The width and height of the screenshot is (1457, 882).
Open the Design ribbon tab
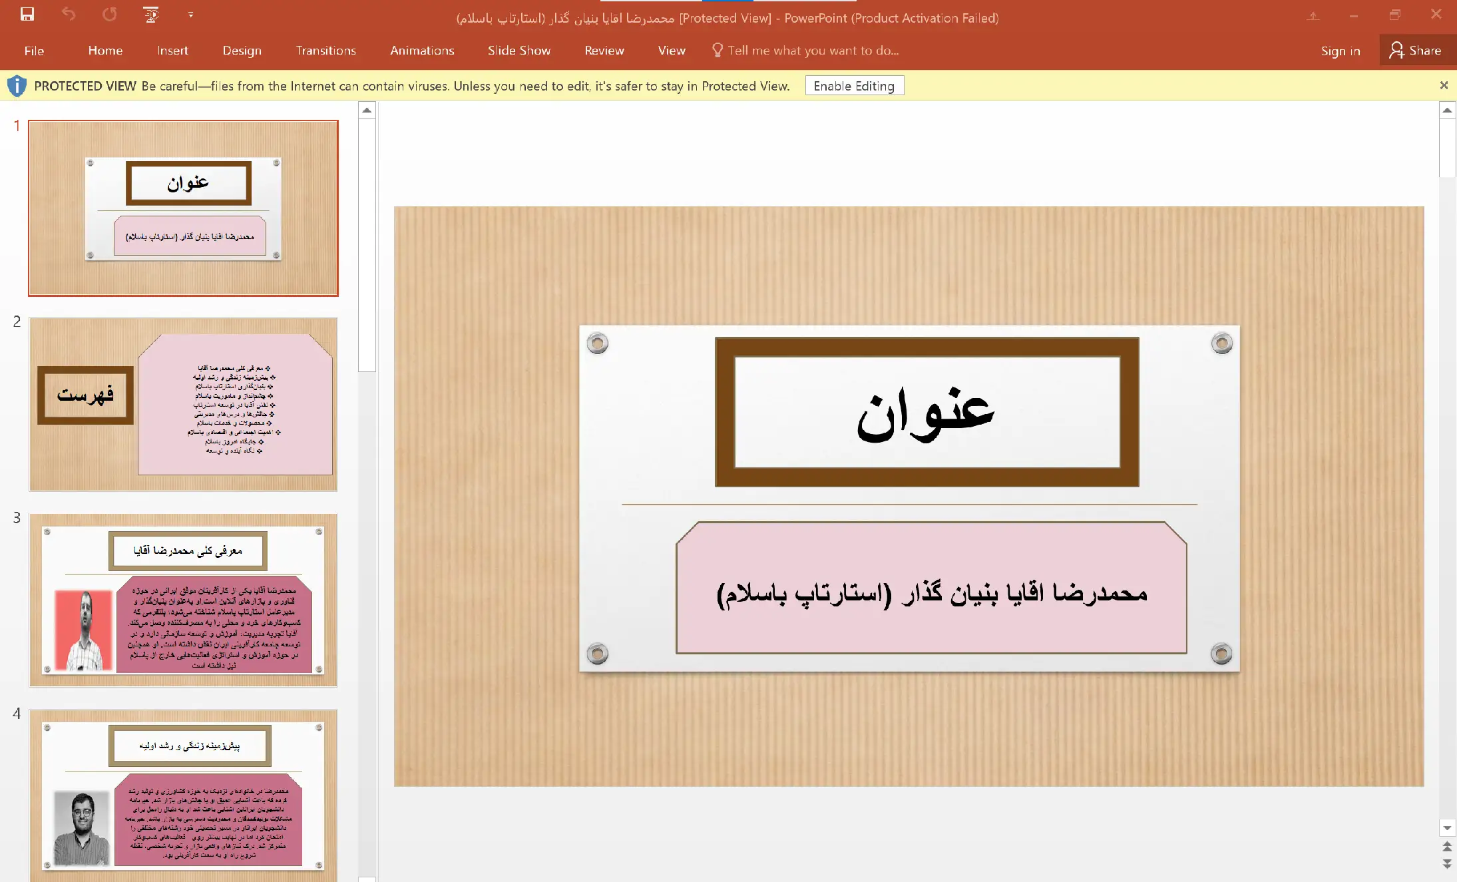[242, 51]
